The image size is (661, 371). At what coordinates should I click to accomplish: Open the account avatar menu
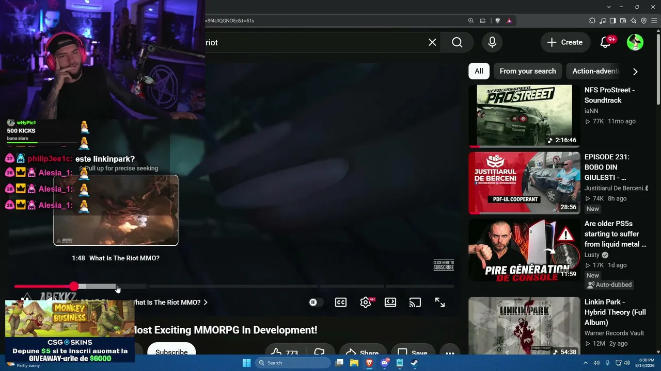click(635, 42)
